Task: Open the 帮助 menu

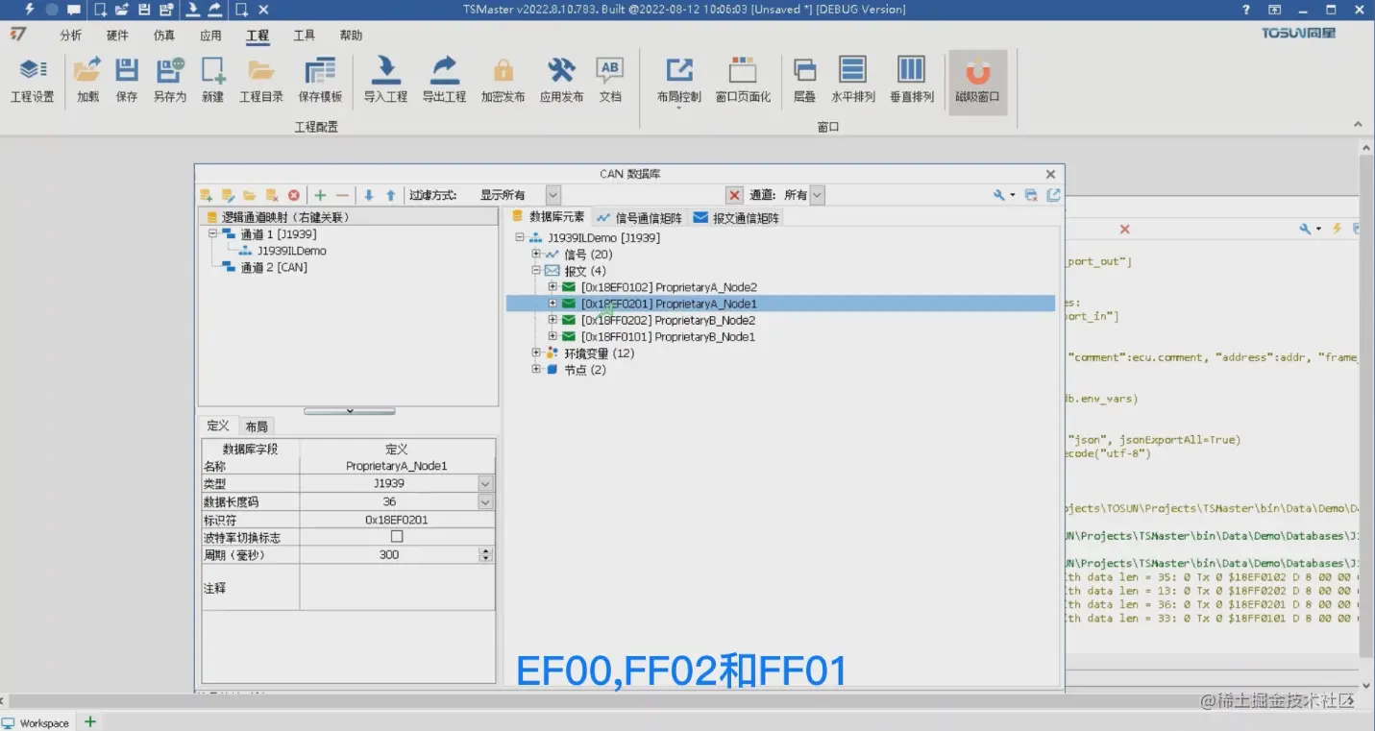Action: tap(351, 36)
